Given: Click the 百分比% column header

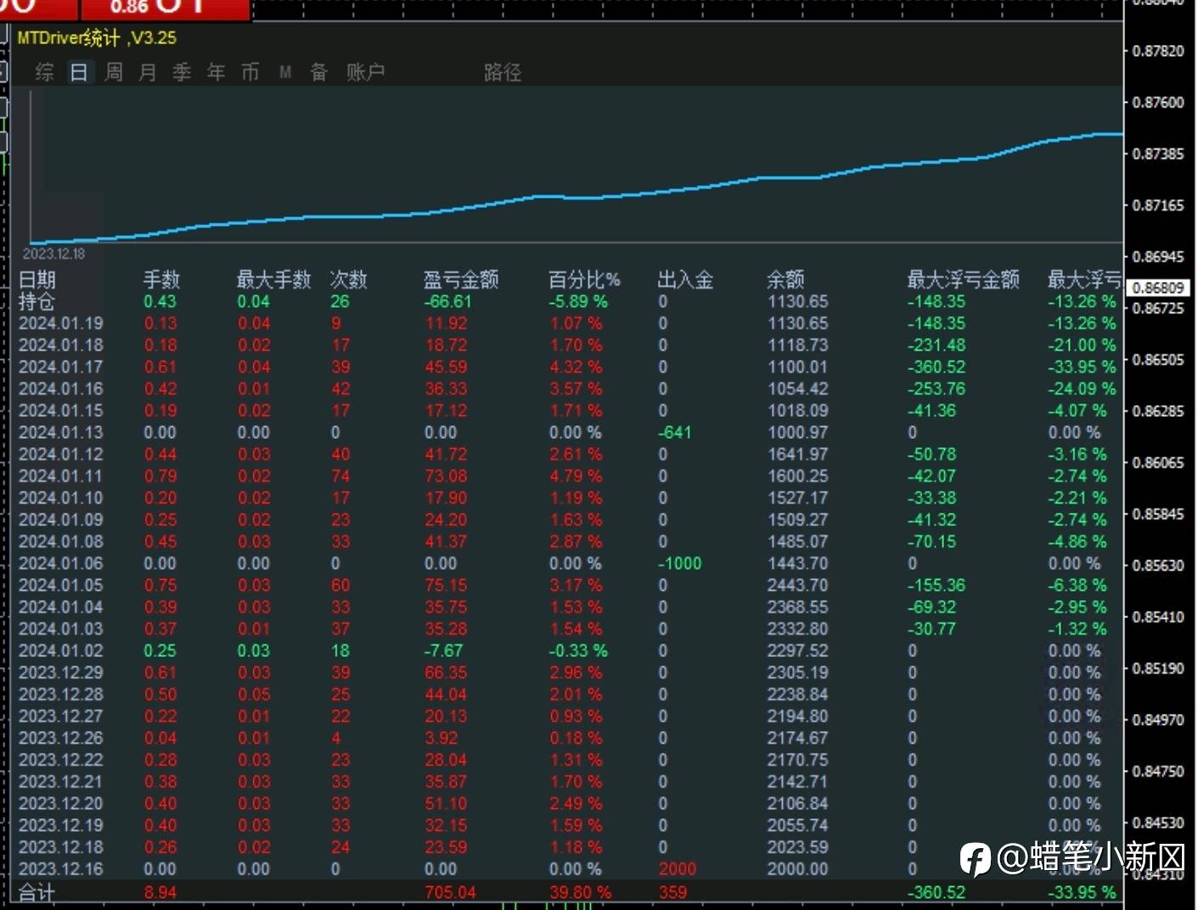Looking at the screenshot, I should [x=584, y=279].
